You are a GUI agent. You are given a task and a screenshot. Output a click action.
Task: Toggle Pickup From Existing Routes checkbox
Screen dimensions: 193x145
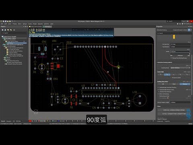pyautogui.click(x=171, y=58)
